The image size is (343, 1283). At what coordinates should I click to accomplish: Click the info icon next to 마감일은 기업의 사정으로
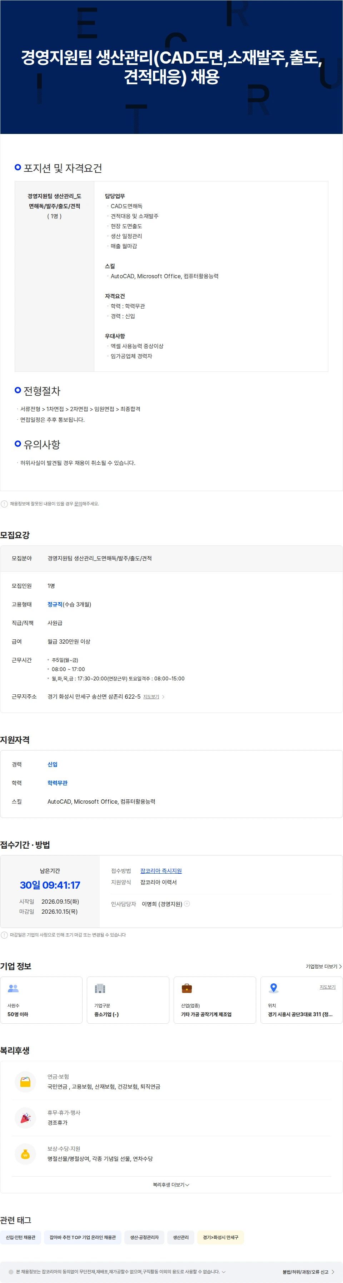[5, 935]
